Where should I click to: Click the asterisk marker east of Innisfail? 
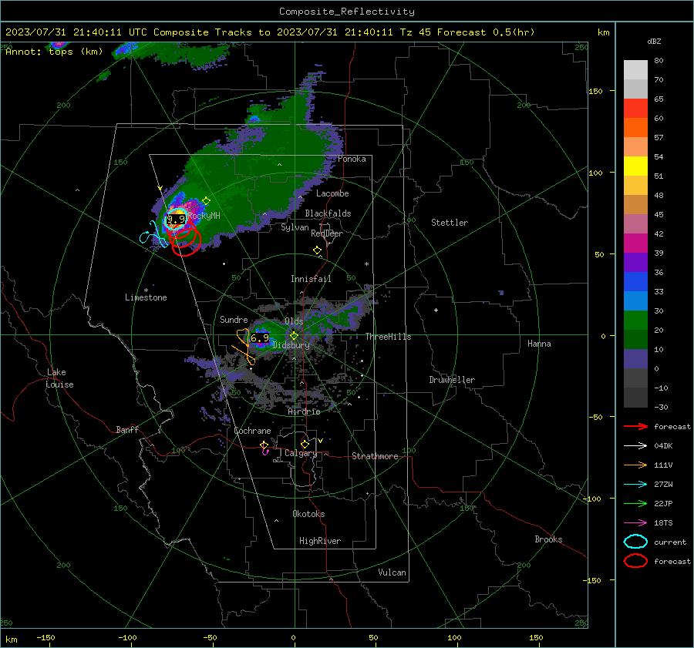(x=366, y=264)
